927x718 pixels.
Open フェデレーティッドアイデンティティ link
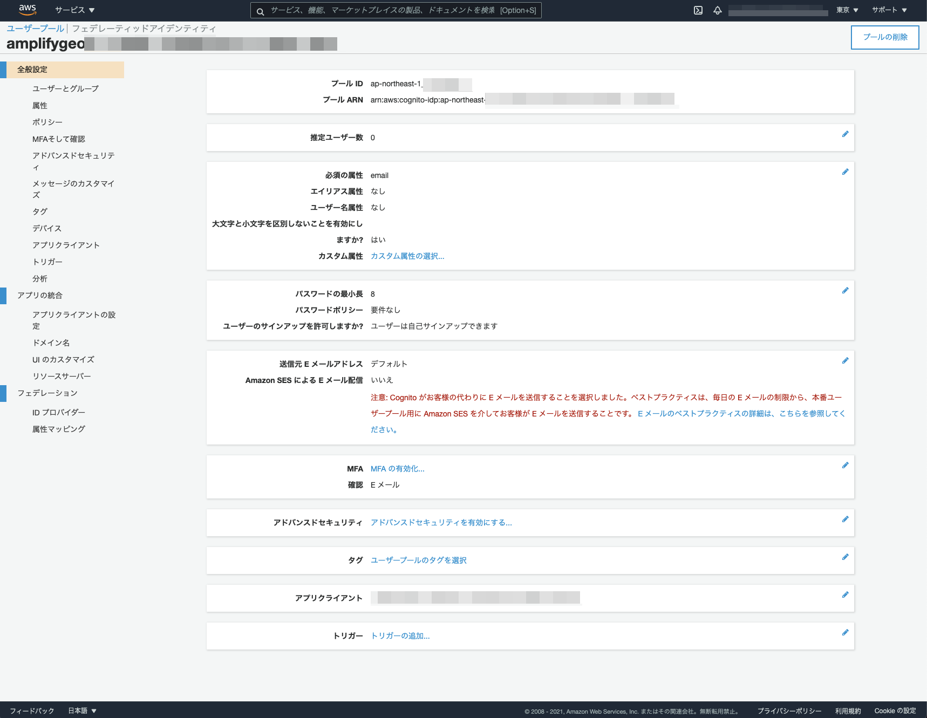[144, 29]
